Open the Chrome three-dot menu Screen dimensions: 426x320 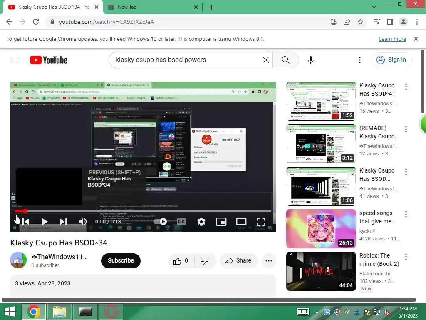point(417,22)
